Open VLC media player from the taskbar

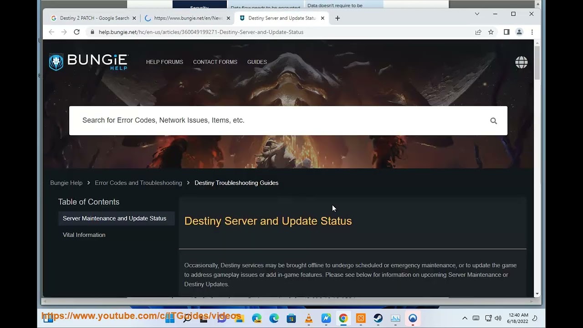(x=309, y=318)
